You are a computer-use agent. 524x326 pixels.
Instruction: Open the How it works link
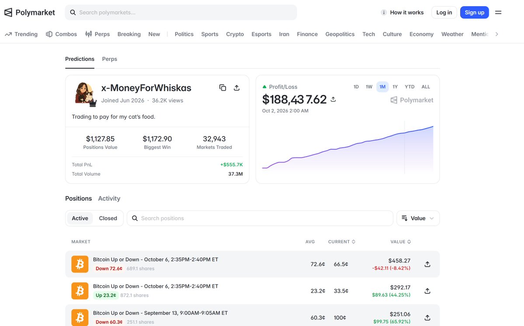click(407, 12)
